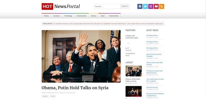Open the YouTube social icon
This screenshot has height=99, width=206.
[156, 6]
